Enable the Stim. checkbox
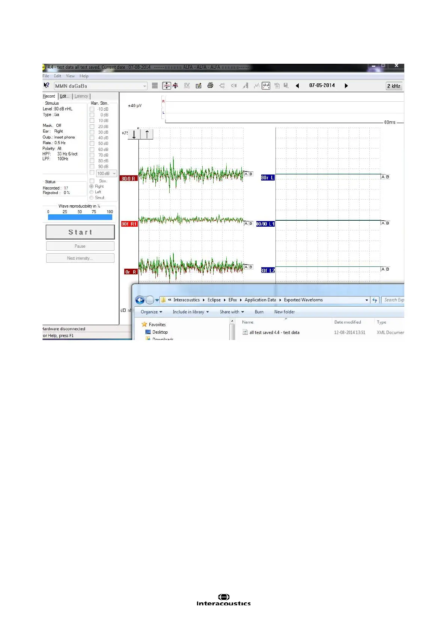This screenshot has width=447, height=632. pyautogui.click(x=92, y=181)
